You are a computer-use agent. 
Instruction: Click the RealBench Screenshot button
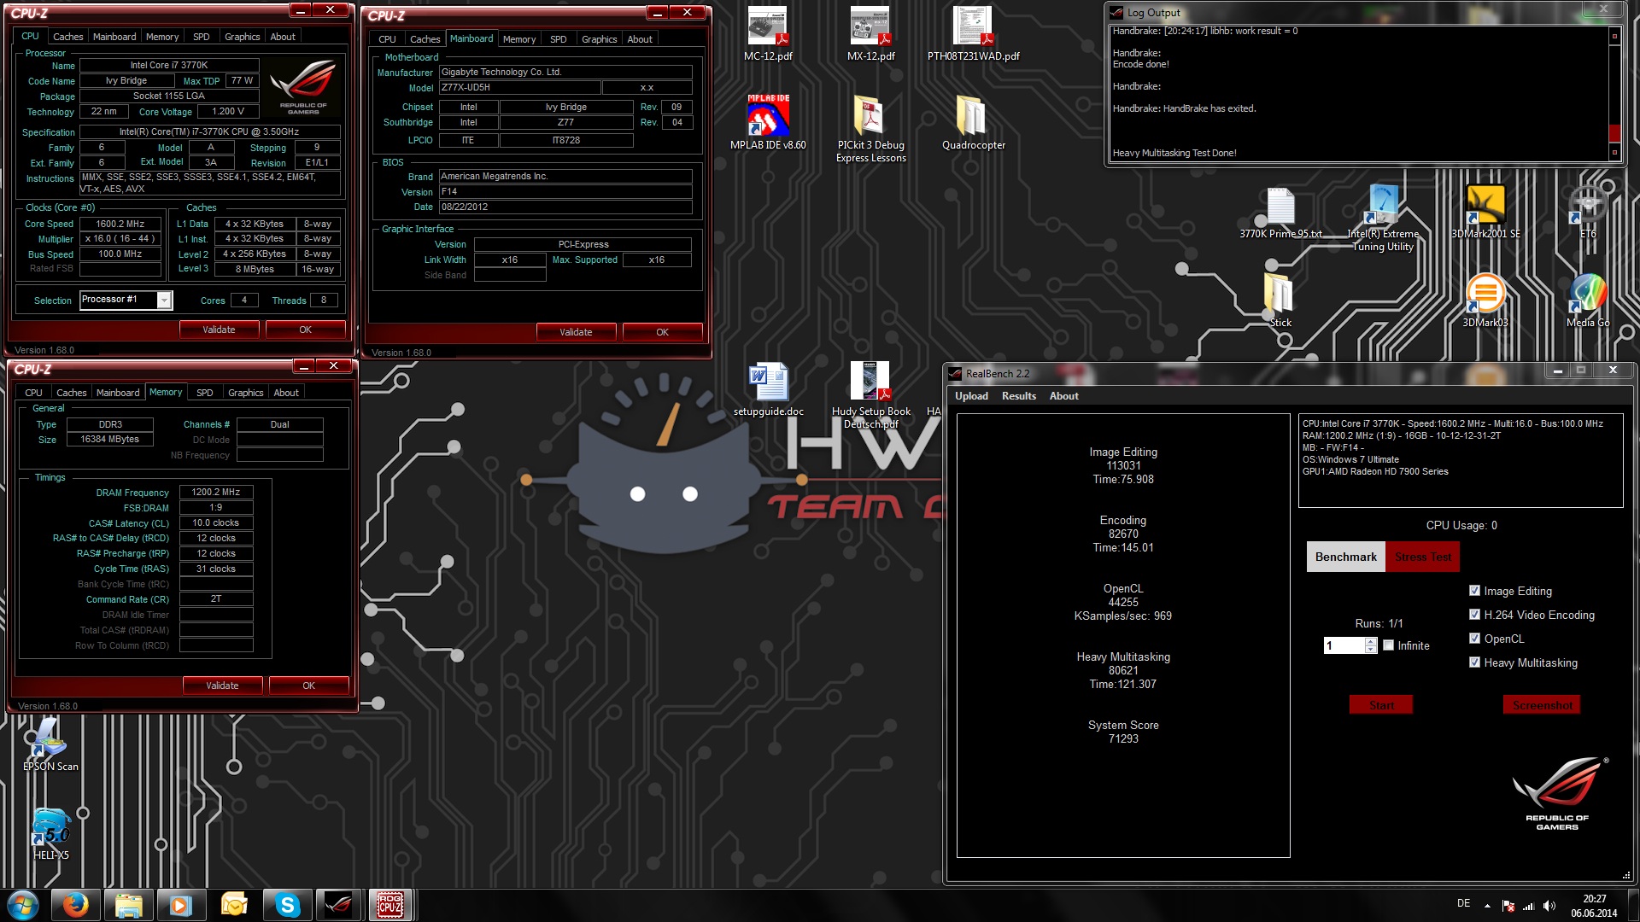pos(1542,705)
